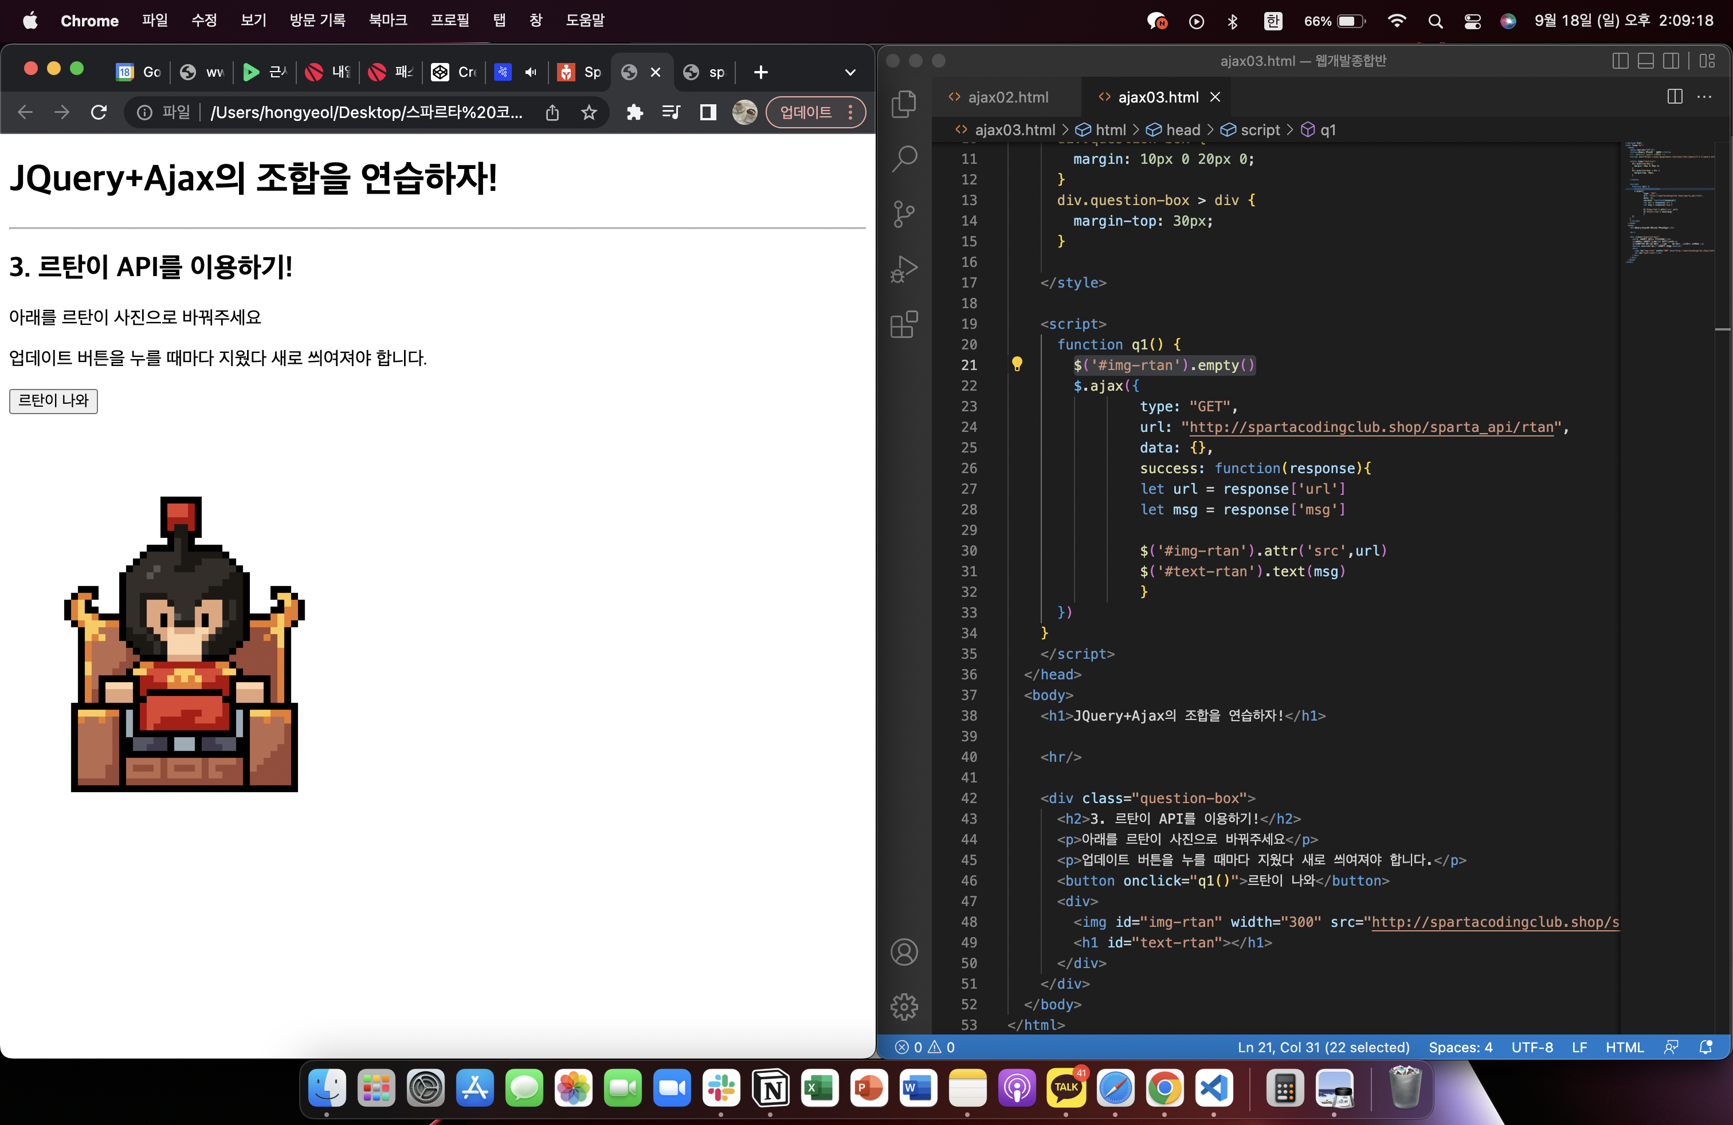1733x1125 pixels.
Task: Open Chrome media controls icon
Action: pyautogui.click(x=671, y=112)
